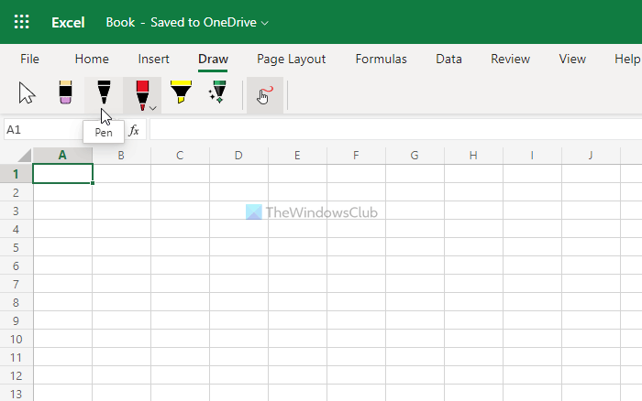Select column A header

pos(62,156)
